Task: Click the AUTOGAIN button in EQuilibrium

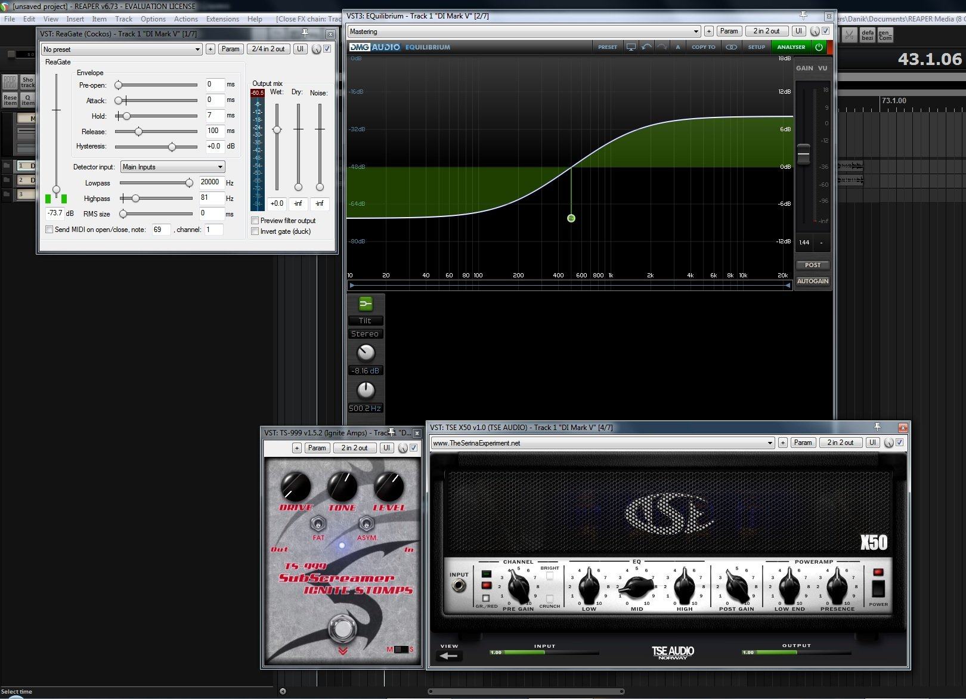Action: coord(812,281)
